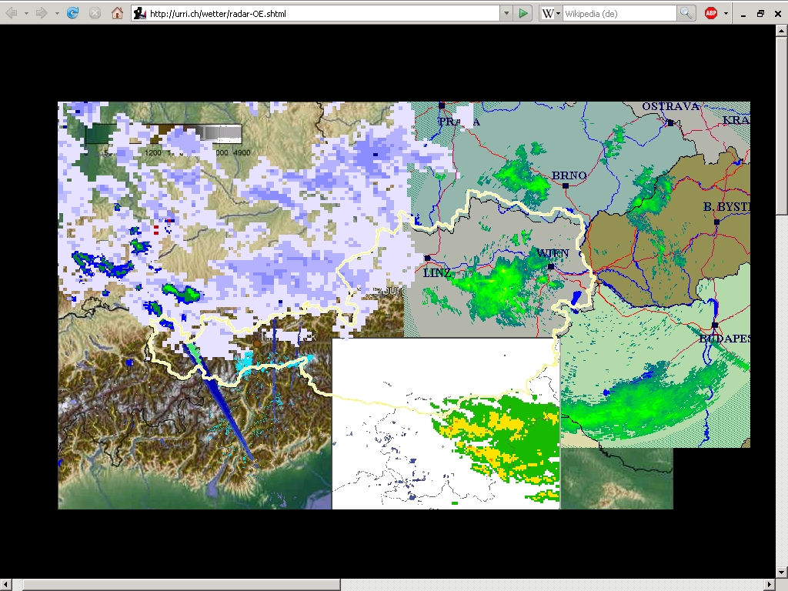
Task: Open the back button history dropdown
Action: (26, 13)
